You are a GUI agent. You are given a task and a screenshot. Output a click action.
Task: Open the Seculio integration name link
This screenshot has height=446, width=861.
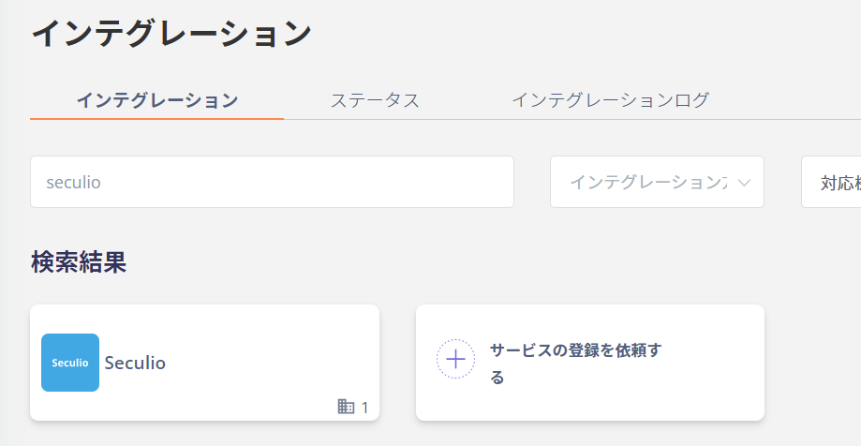pos(135,363)
